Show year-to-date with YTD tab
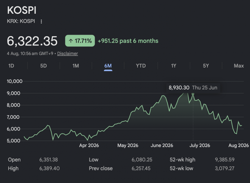The image size is (250, 183). [141, 66]
